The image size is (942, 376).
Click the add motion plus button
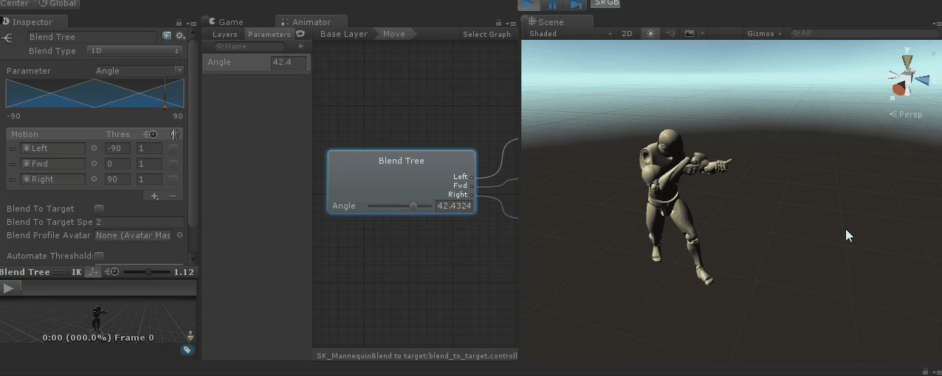pos(154,196)
